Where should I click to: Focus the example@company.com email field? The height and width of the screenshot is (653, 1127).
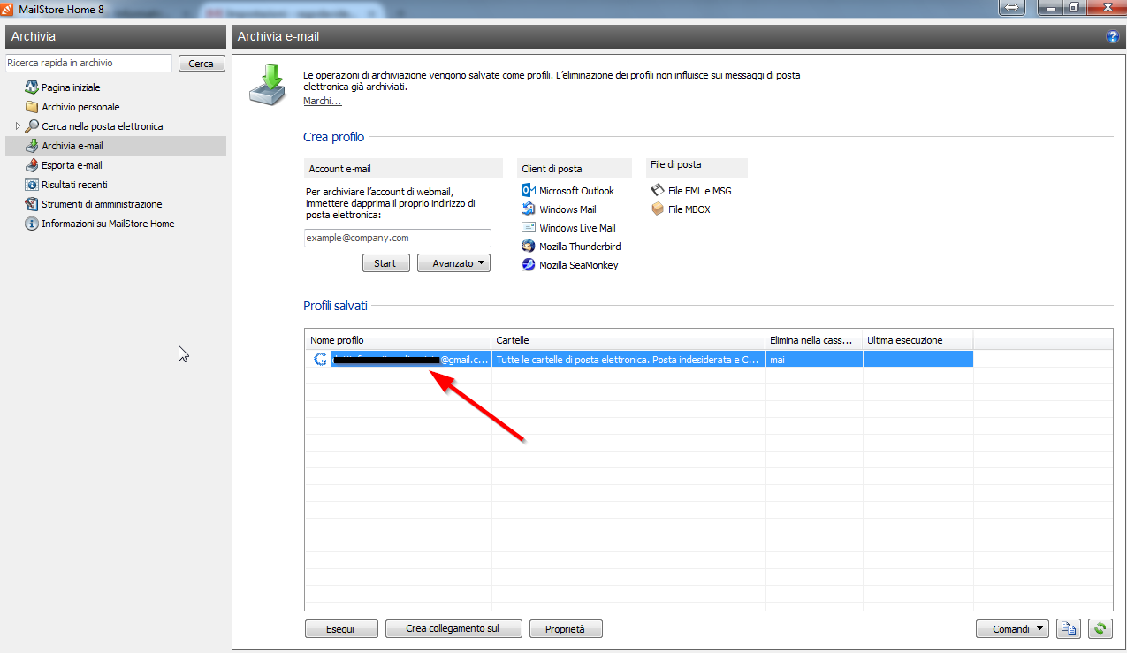[397, 239]
